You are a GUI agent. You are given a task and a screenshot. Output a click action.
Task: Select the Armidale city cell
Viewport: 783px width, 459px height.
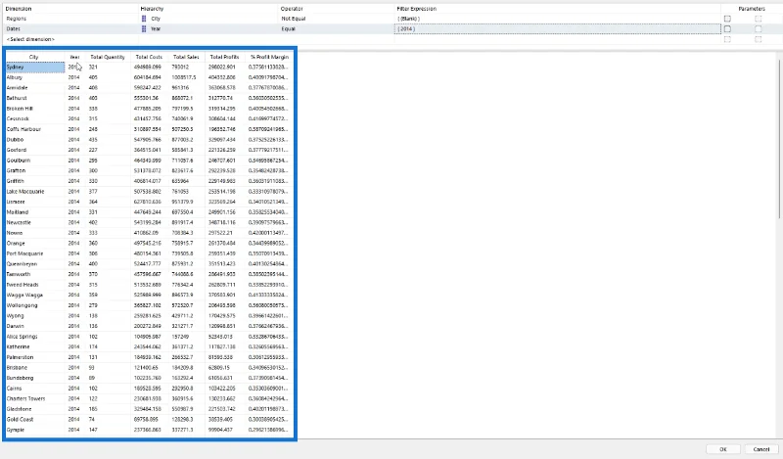(x=35, y=87)
